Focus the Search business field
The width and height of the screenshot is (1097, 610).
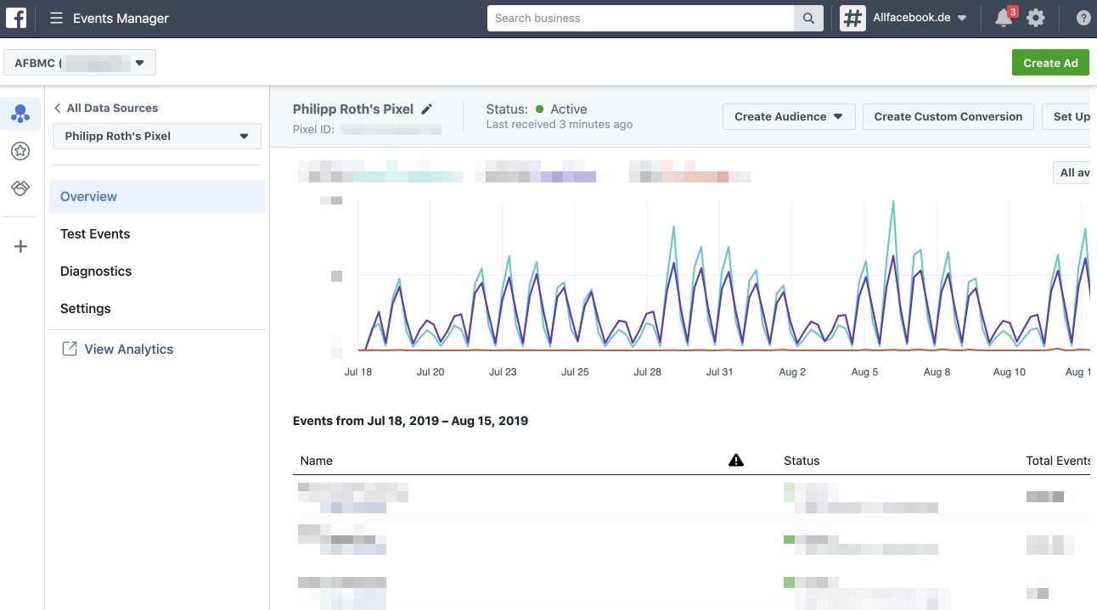(x=640, y=18)
